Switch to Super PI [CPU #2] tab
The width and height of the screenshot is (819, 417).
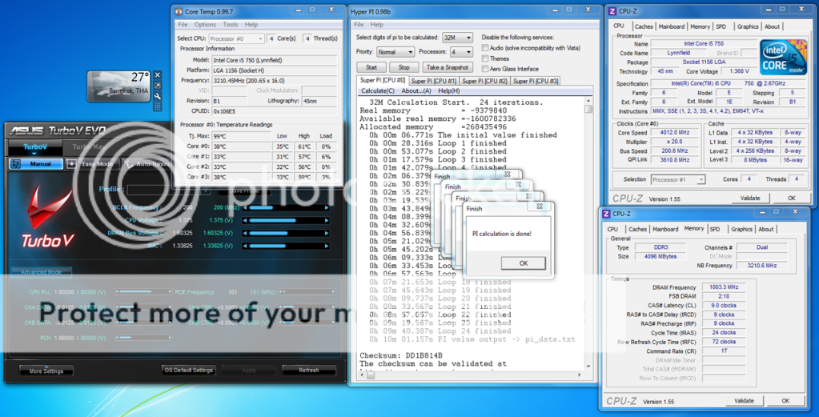point(484,81)
